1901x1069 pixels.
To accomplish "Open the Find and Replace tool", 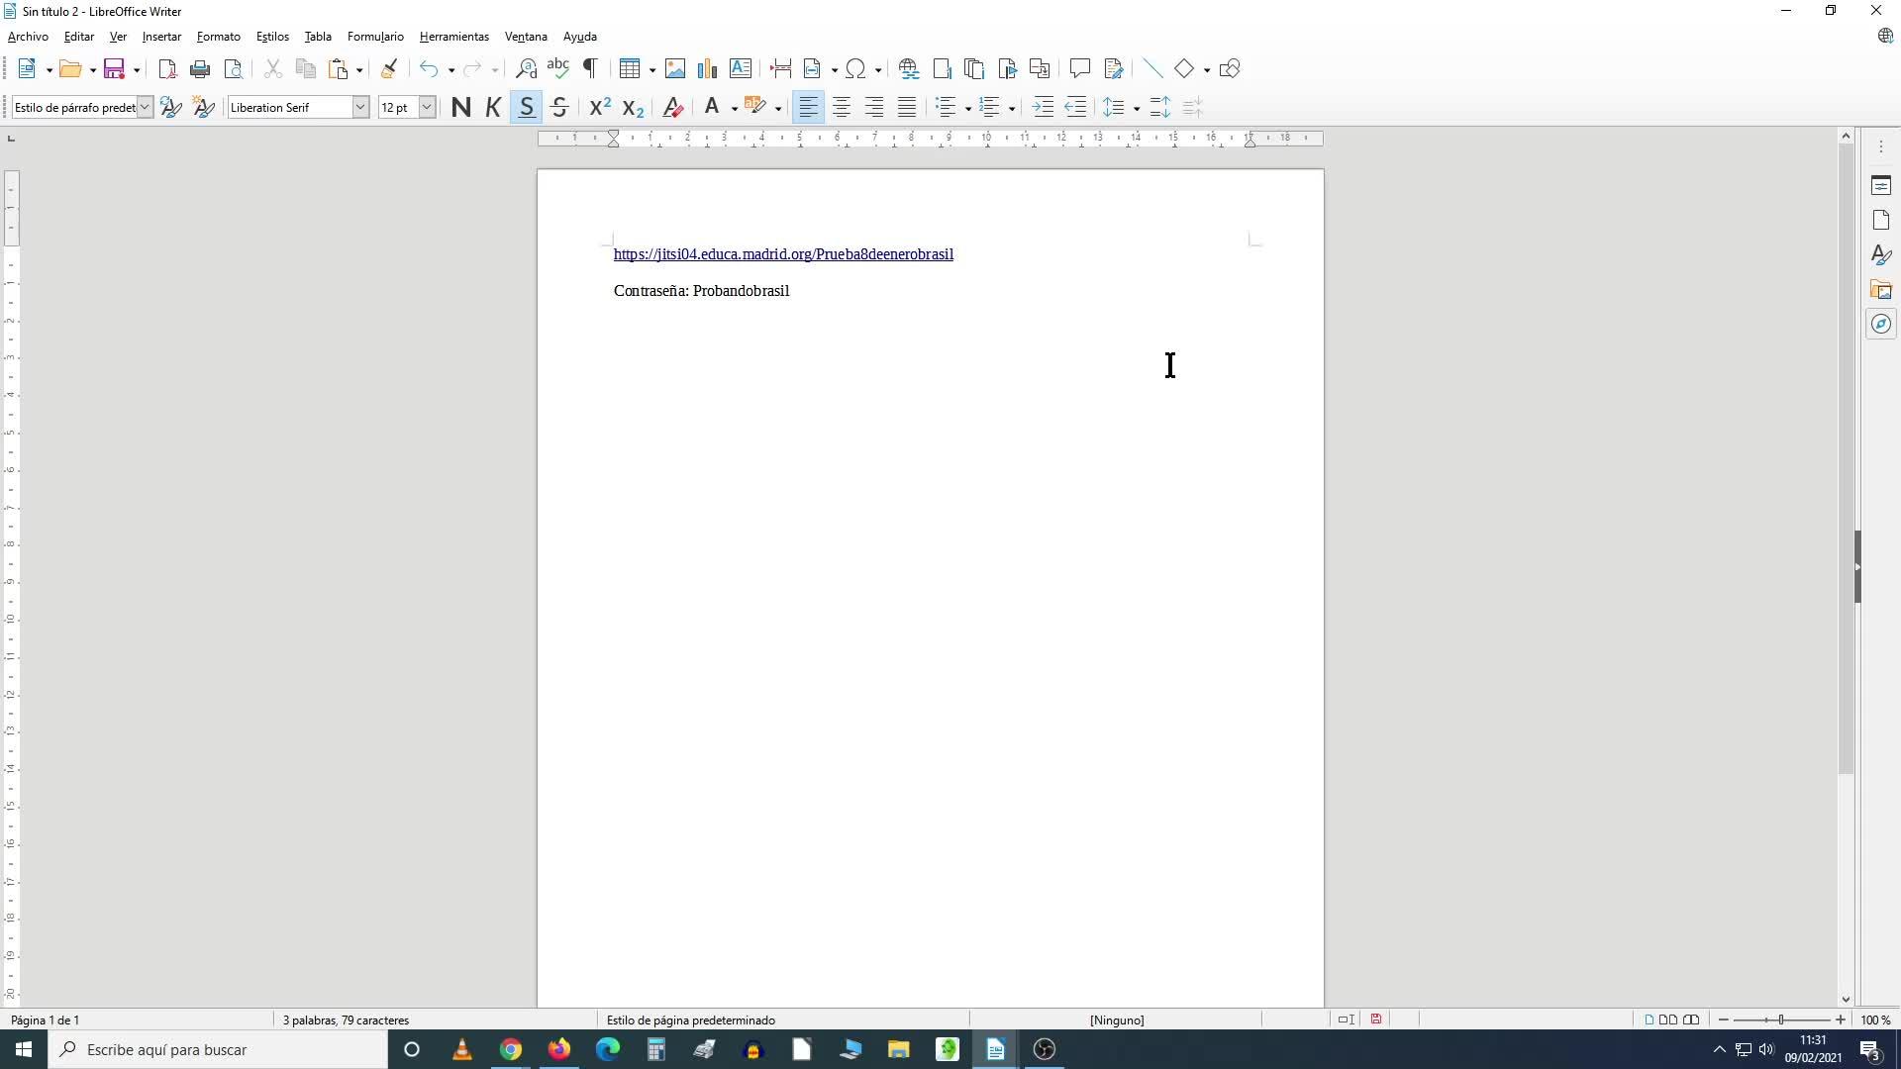I will (526, 69).
